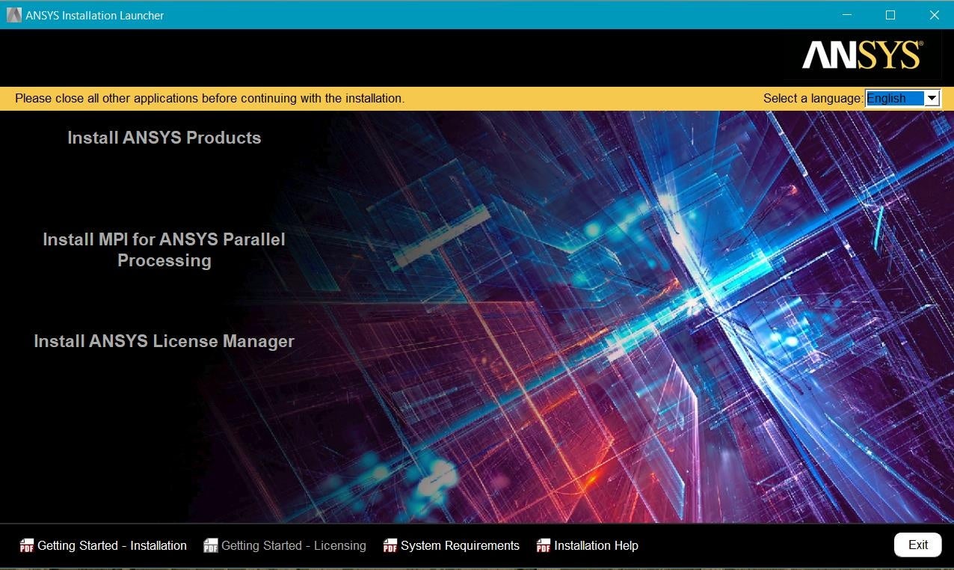Click the 'Select a language:' label
Viewport: 954px width, 570px height.
click(x=813, y=98)
